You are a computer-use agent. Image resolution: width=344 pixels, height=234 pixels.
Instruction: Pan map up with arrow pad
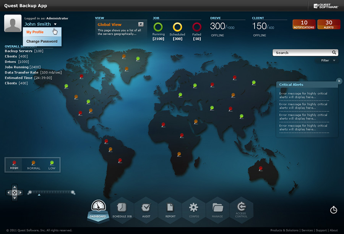[x=15, y=187]
